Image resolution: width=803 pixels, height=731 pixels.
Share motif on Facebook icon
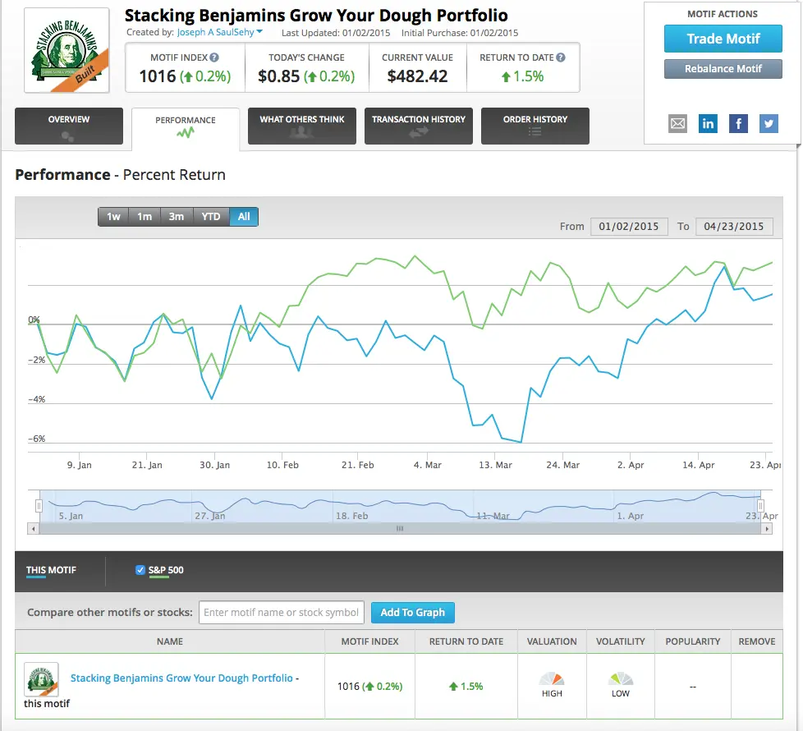click(x=738, y=123)
